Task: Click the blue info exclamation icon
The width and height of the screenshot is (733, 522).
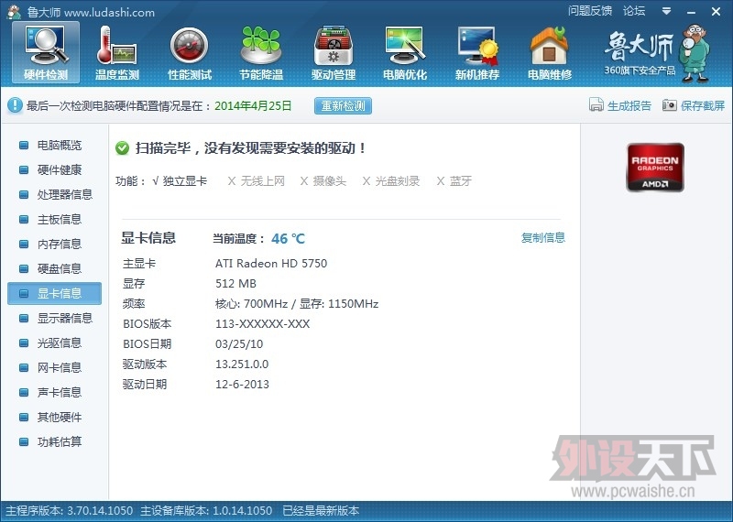Action: (x=15, y=105)
